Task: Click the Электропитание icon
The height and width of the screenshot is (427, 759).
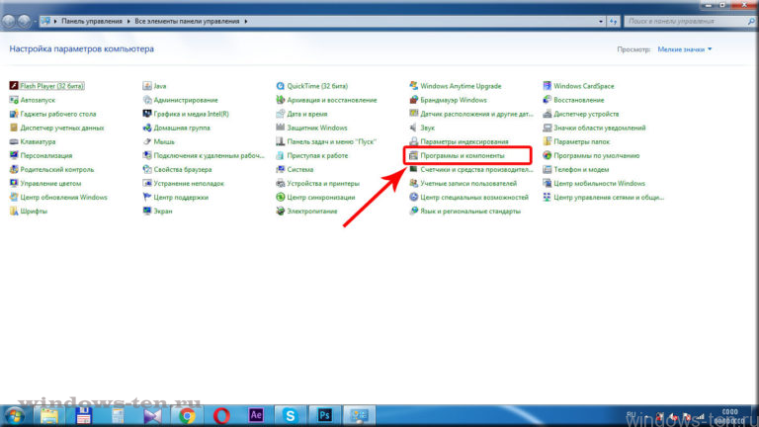Action: coord(281,212)
